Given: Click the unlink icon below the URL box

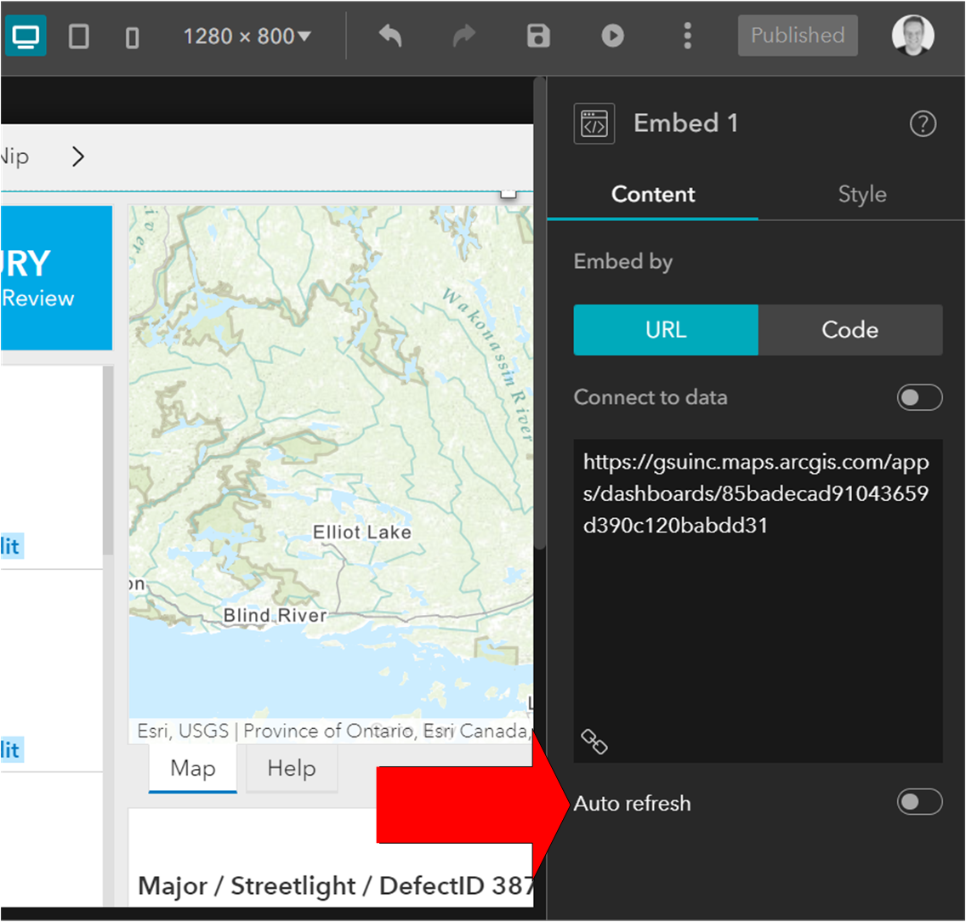Looking at the screenshot, I should [595, 741].
